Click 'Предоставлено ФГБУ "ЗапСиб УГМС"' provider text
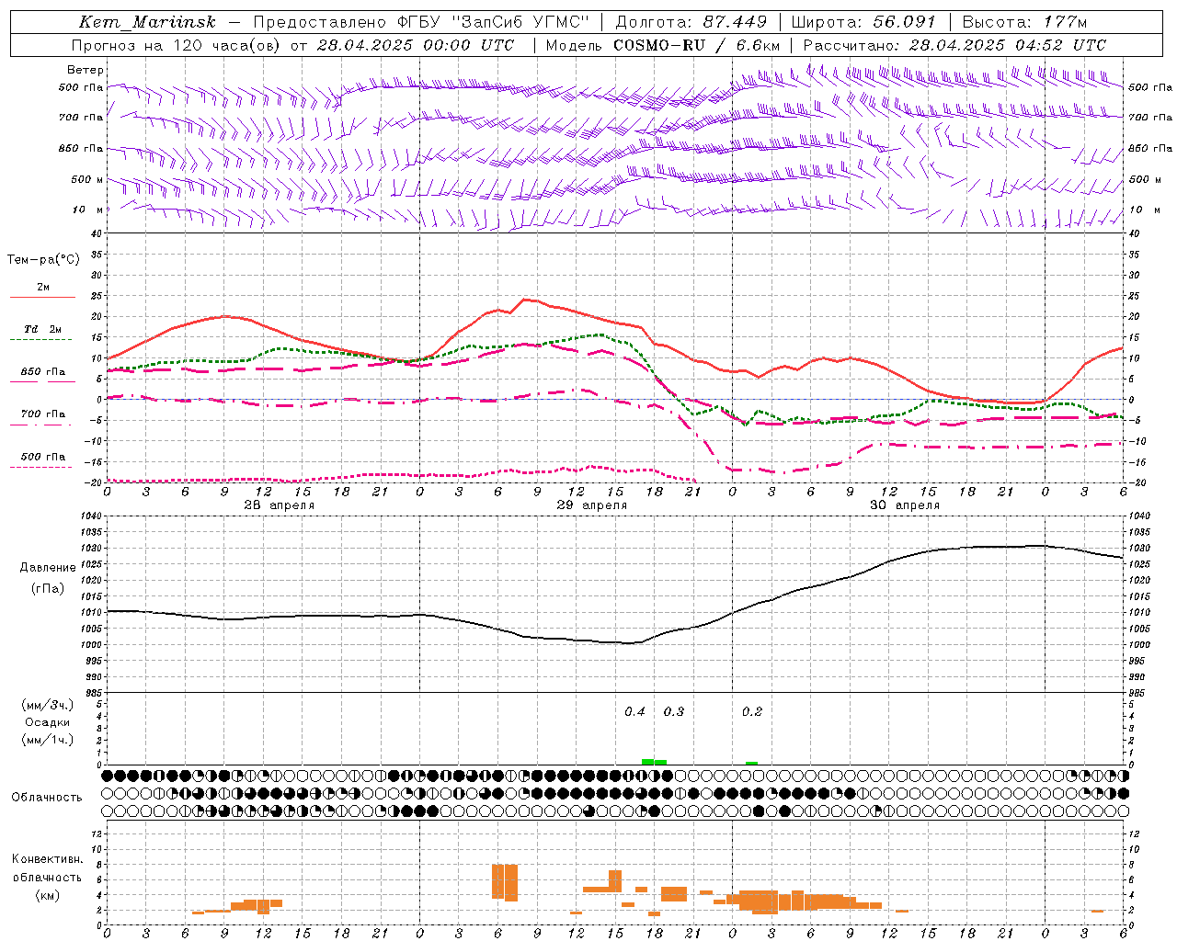The width and height of the screenshot is (1177, 941). [x=420, y=22]
